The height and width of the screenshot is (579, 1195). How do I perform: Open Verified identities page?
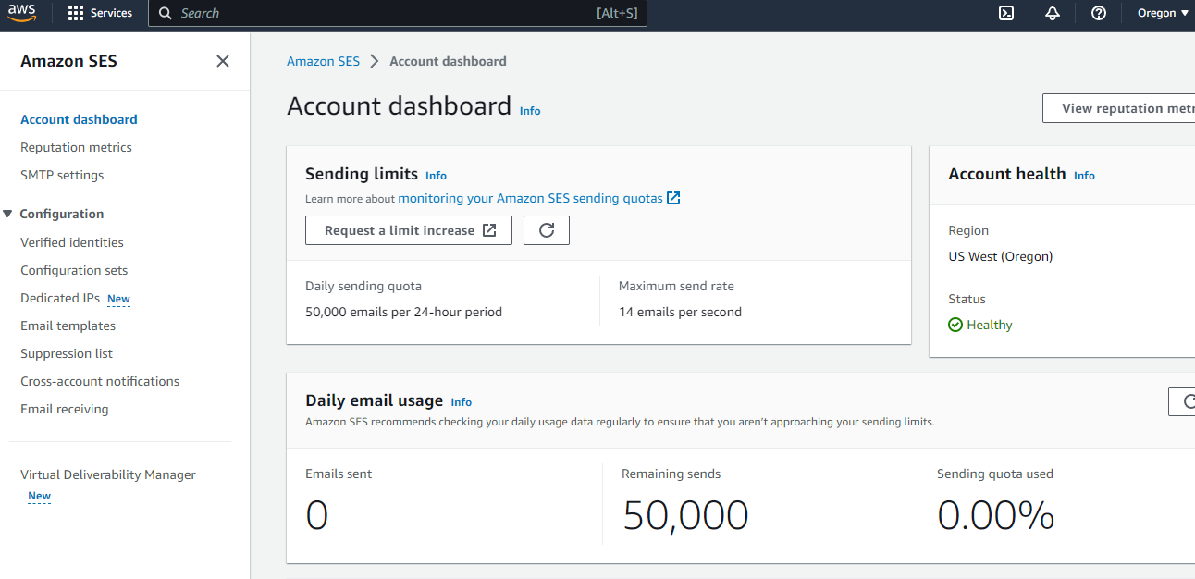tap(72, 242)
